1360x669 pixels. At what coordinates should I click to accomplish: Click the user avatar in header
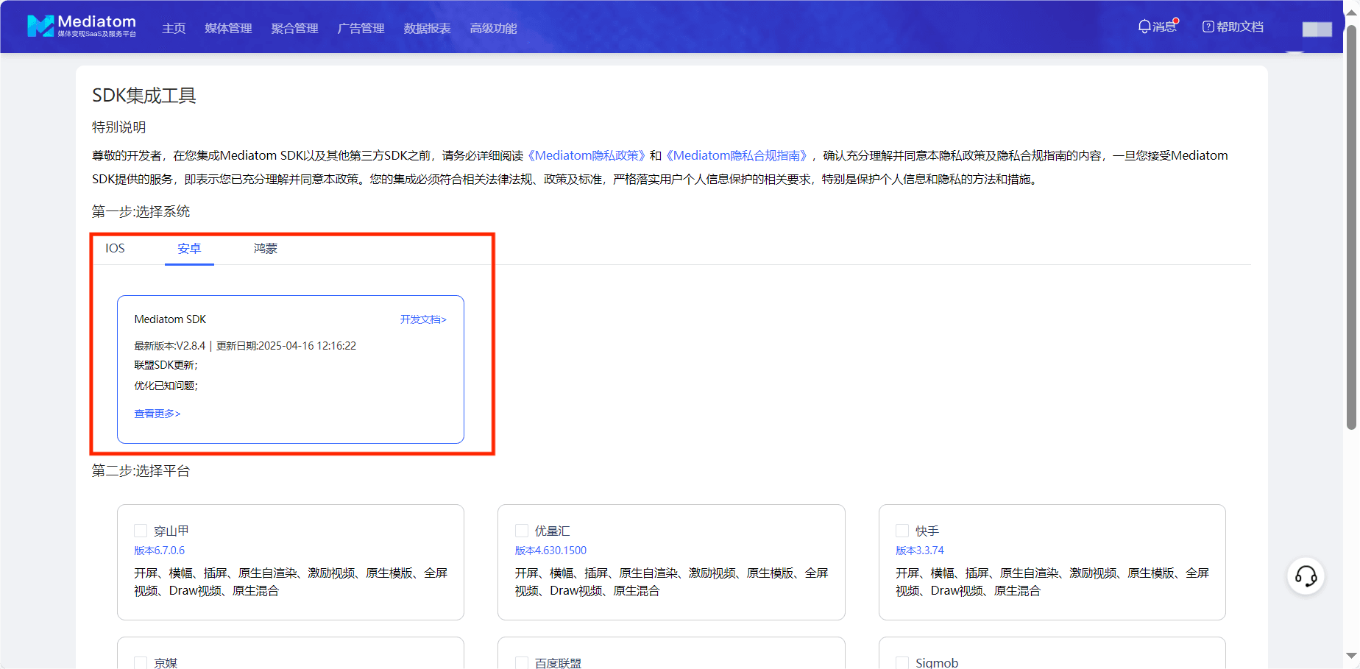click(1317, 29)
